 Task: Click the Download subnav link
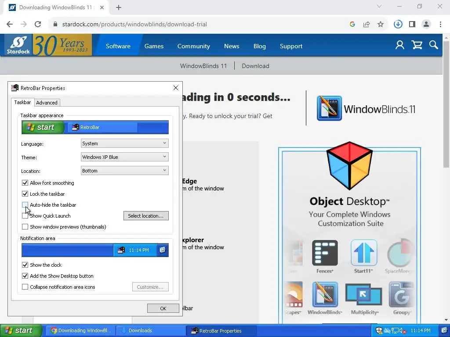255,66
